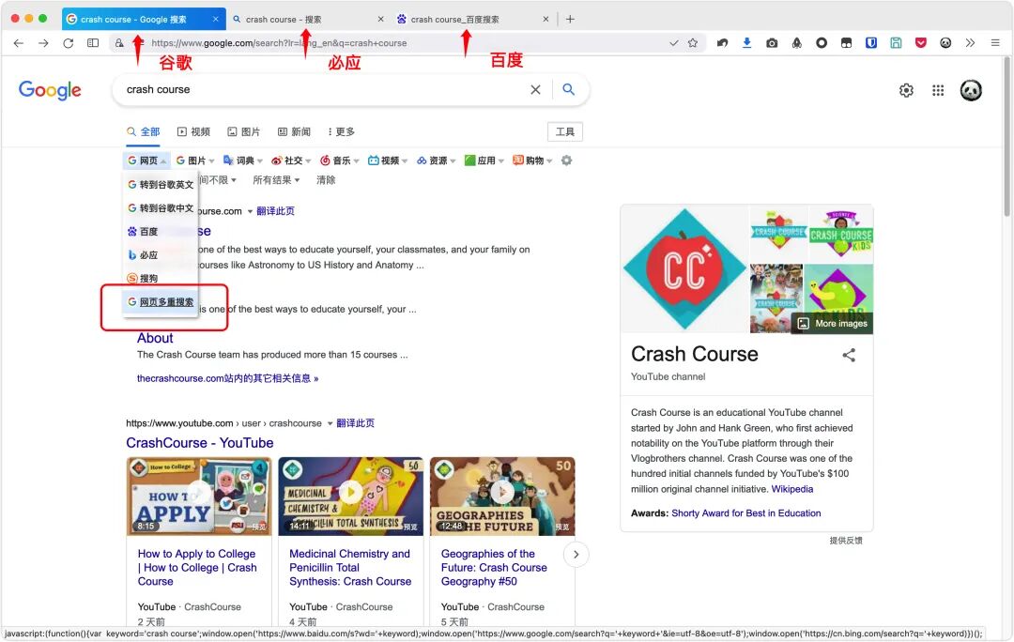This screenshot has width=1014, height=642.
Task: Show next videos with the carousel arrow
Action: coord(576,554)
